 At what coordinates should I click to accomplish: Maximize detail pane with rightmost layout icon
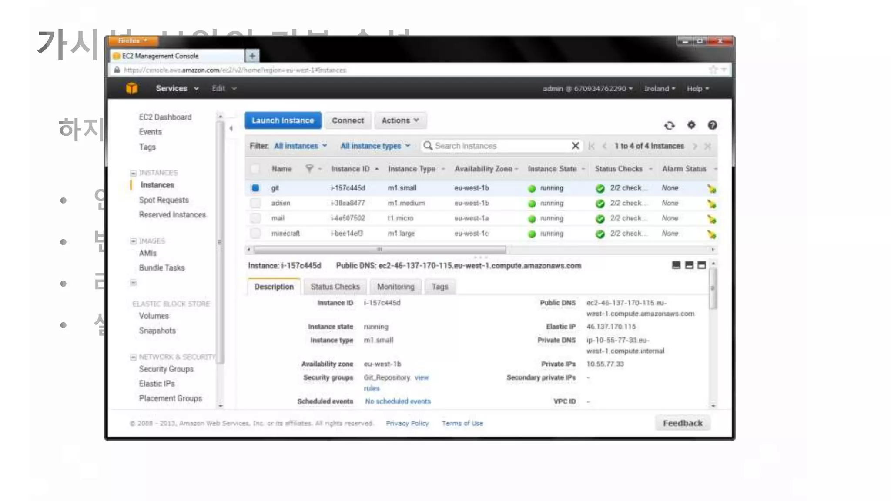[701, 265]
